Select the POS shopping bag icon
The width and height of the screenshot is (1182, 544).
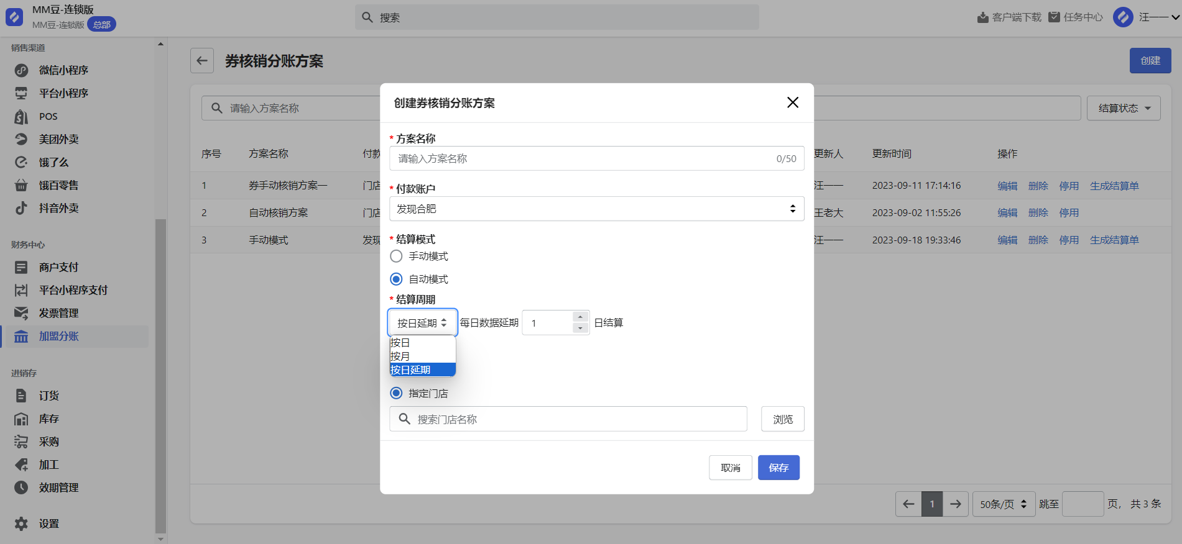pyautogui.click(x=21, y=116)
